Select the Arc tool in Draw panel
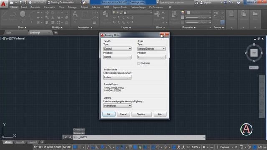 (32, 16)
